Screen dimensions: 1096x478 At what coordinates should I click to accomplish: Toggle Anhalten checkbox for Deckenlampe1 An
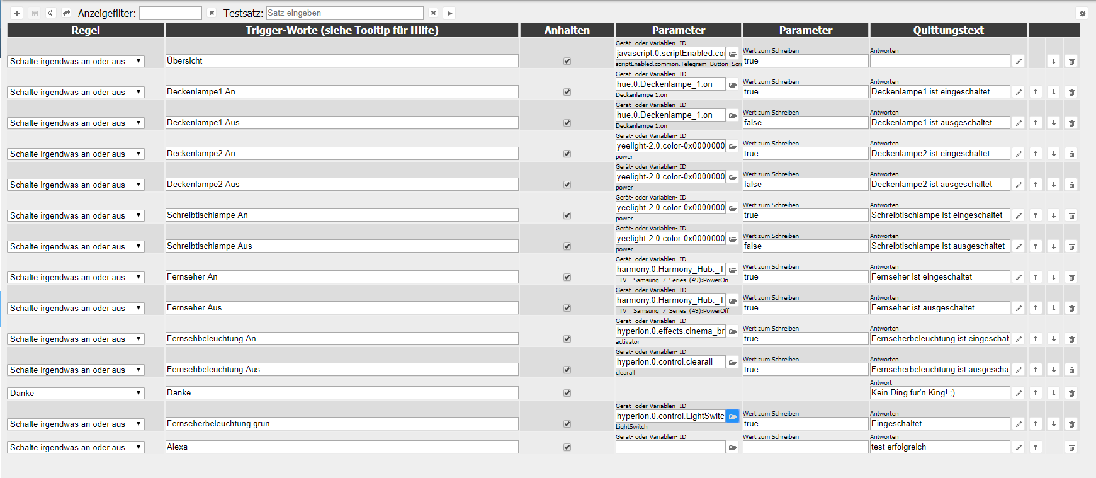pyautogui.click(x=567, y=92)
